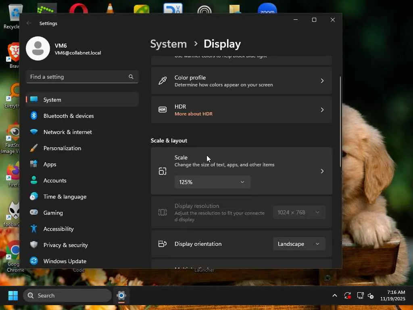Expand the Color profile chevron

click(x=322, y=81)
